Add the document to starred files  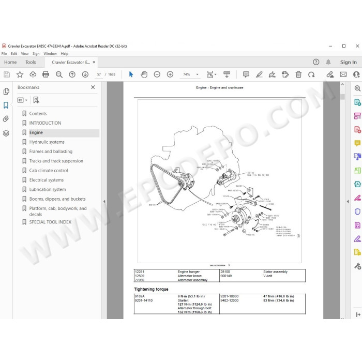click(x=20, y=74)
